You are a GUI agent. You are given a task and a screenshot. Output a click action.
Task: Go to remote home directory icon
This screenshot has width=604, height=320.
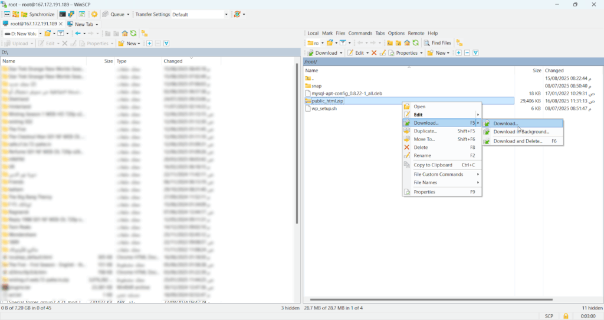tap(407, 43)
